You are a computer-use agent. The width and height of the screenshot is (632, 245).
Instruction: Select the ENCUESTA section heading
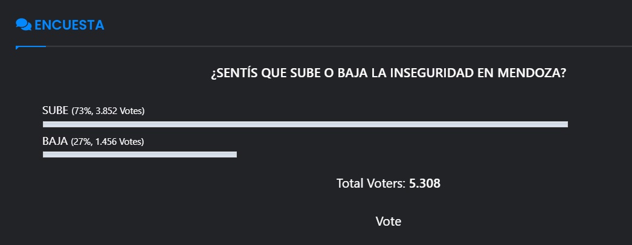tap(69, 25)
